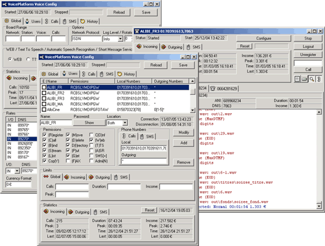Screen dimensions: 325x246
Task: Click green-light device icon in ALIBI_FR3 window
Action: 305,79
